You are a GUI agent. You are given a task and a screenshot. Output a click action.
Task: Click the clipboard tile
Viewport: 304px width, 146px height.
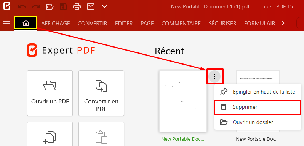pos(101,134)
